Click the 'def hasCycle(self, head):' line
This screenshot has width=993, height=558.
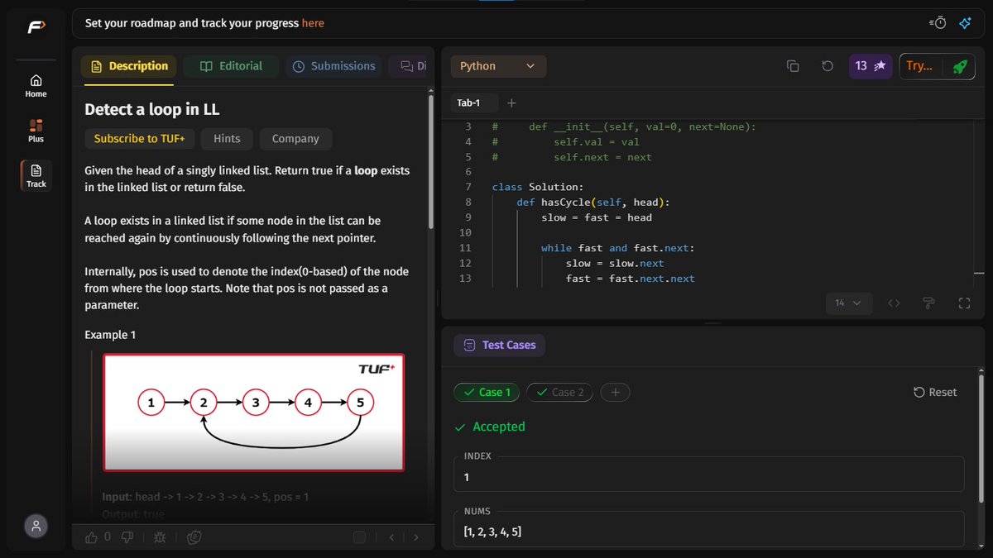(592, 203)
